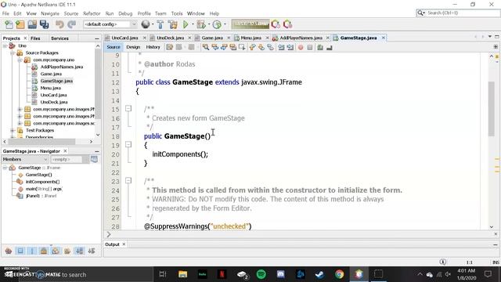Click the New Project toolbar icon
This screenshot has height=282, width=501.
[x=20, y=24]
